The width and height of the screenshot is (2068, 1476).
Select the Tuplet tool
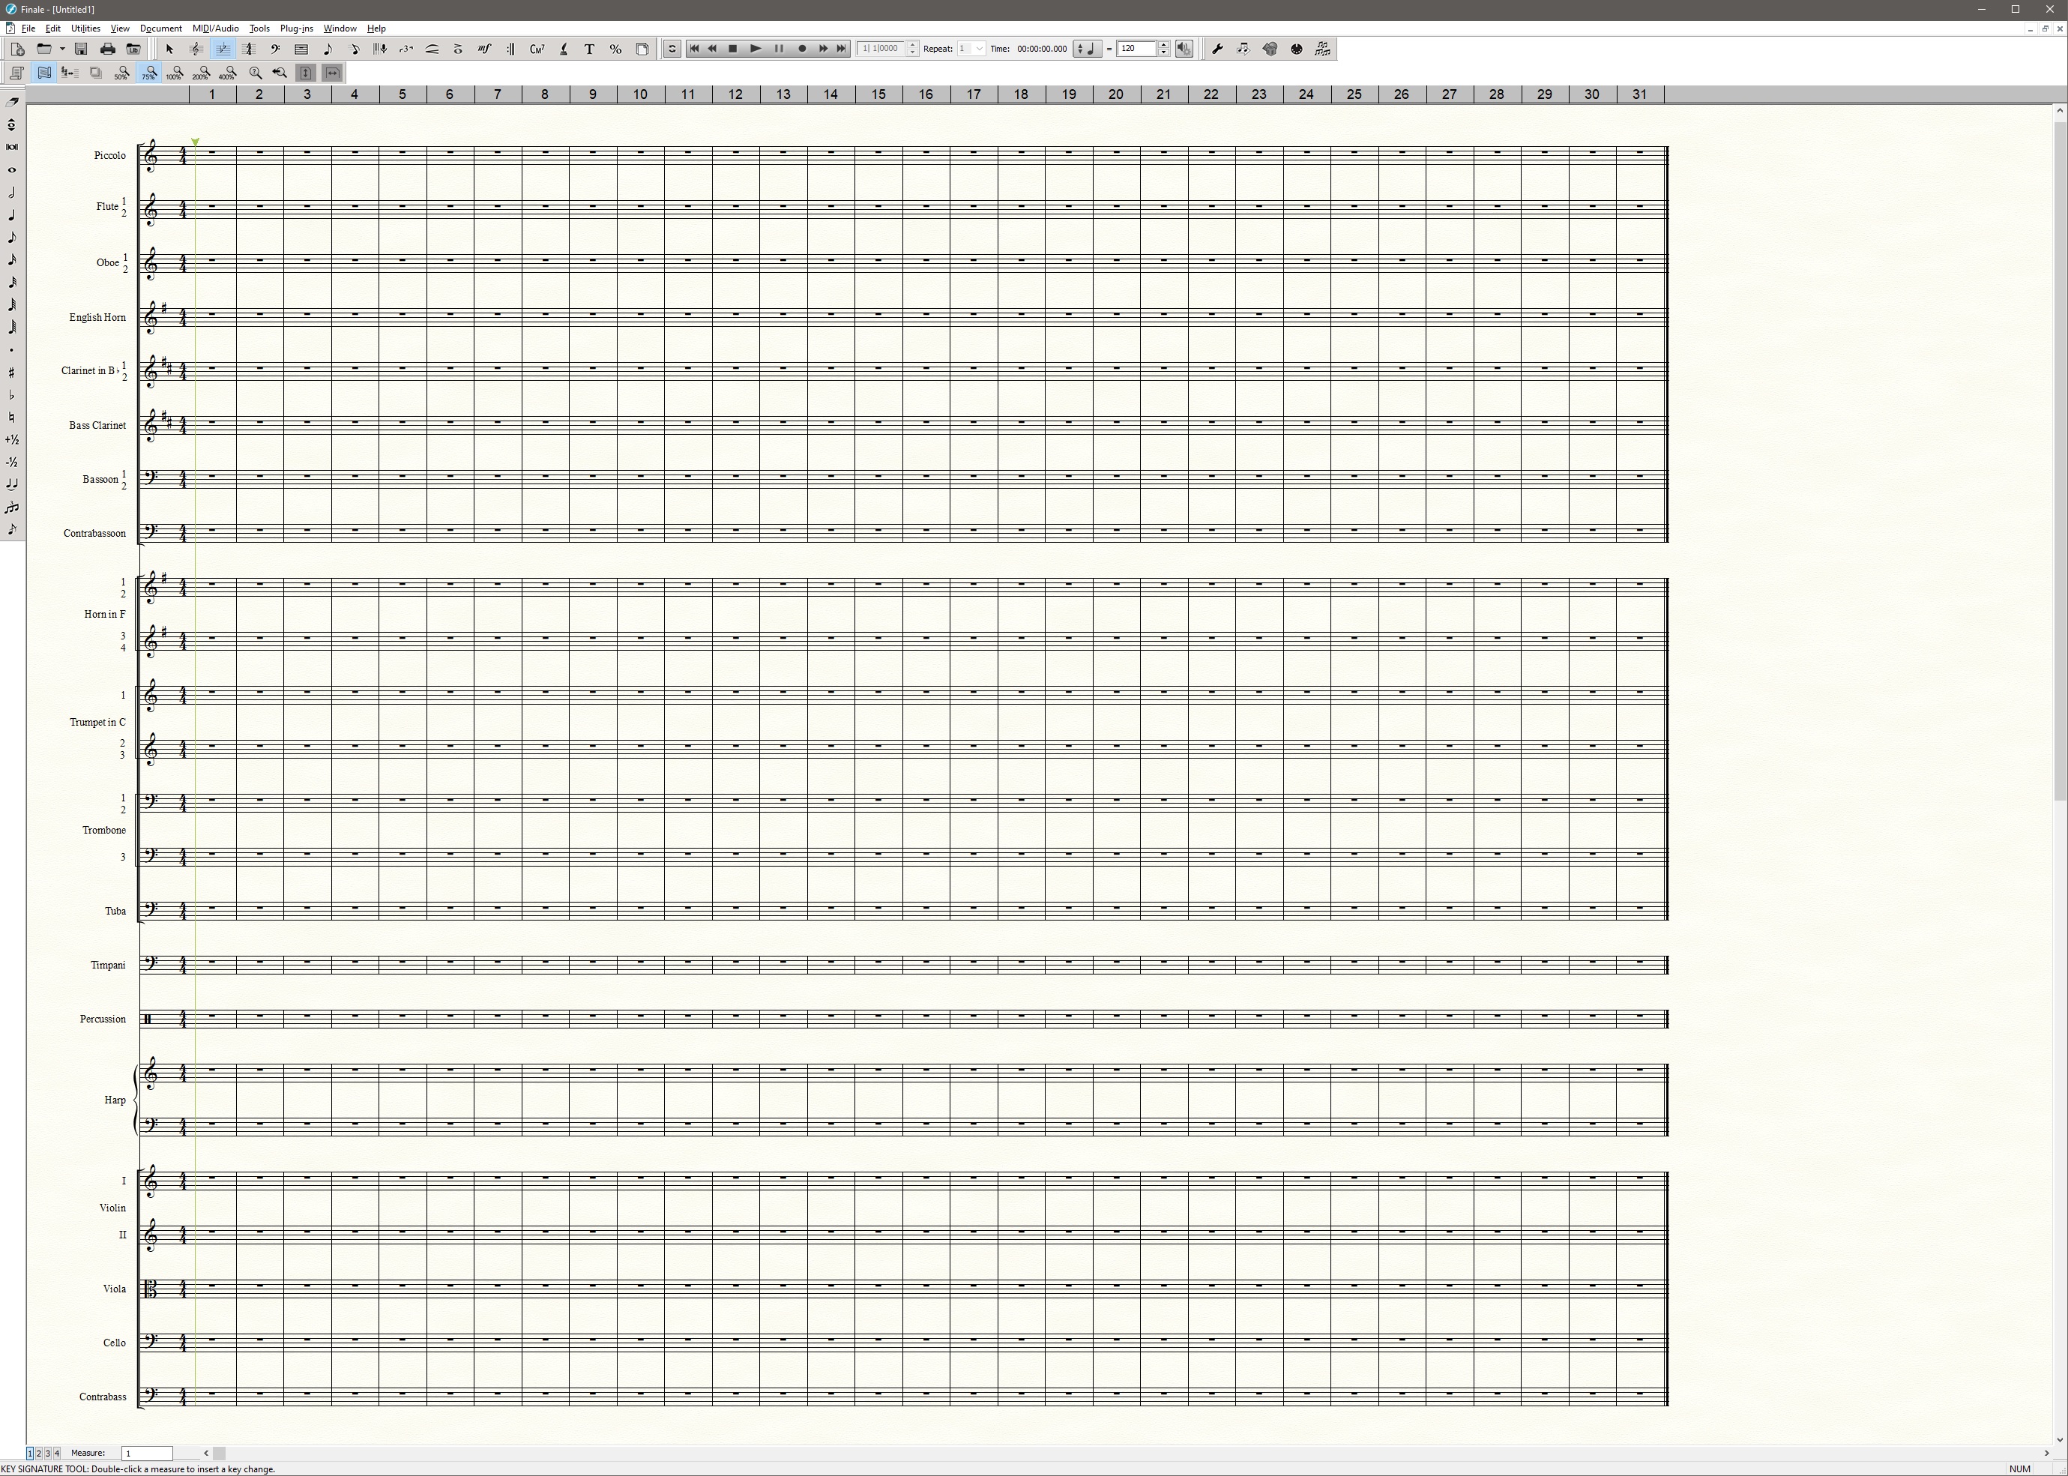coord(406,49)
